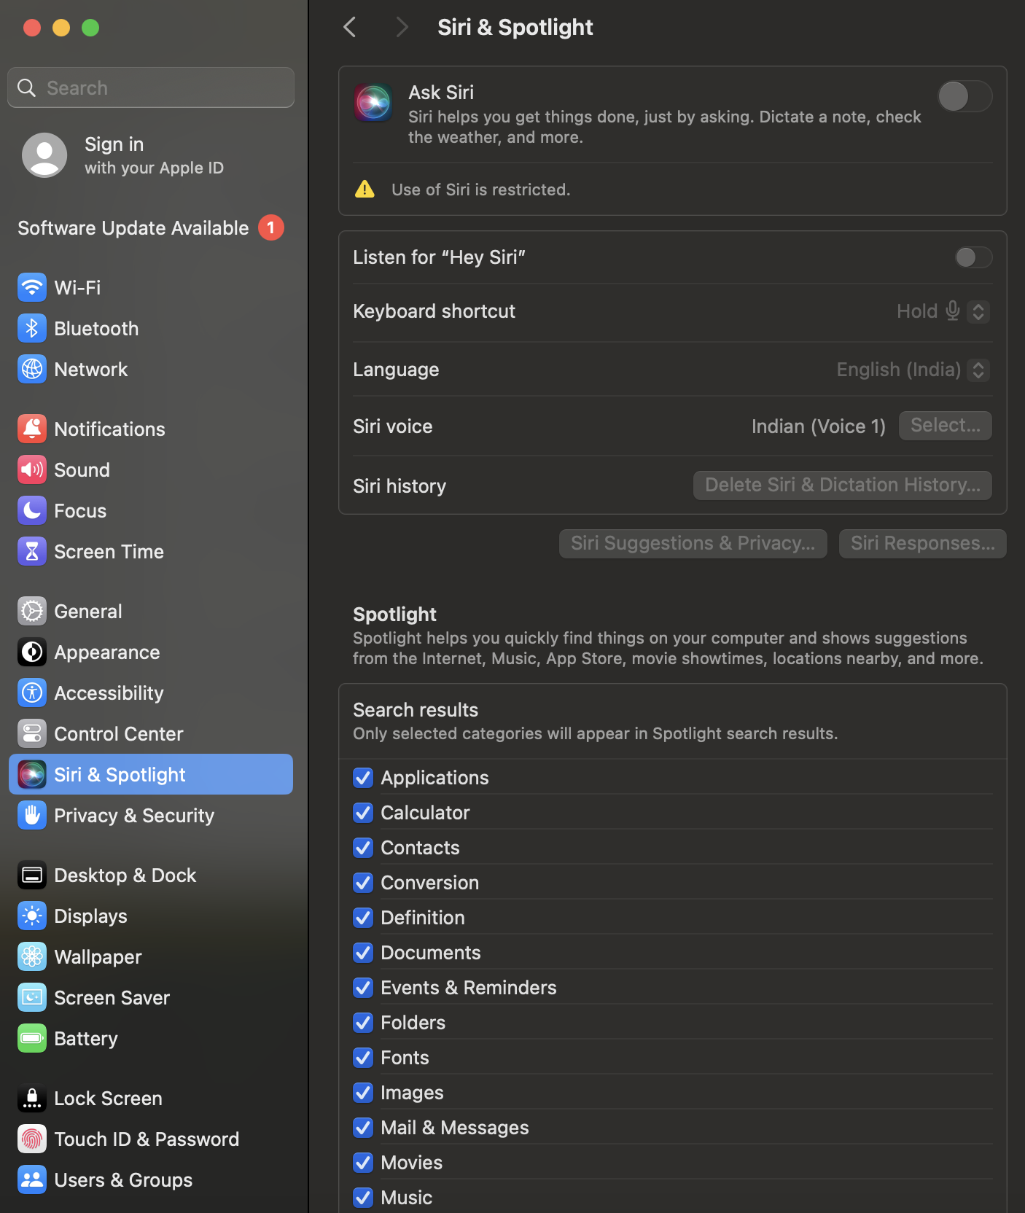Toggle the Music checkbox
Viewport: 1025px width, 1213px height.
(x=363, y=1198)
